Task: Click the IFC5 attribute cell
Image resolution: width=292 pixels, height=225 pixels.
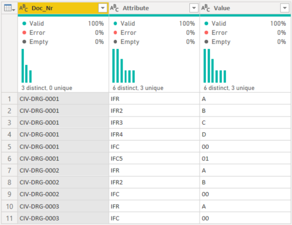Action: pyautogui.click(x=154, y=158)
